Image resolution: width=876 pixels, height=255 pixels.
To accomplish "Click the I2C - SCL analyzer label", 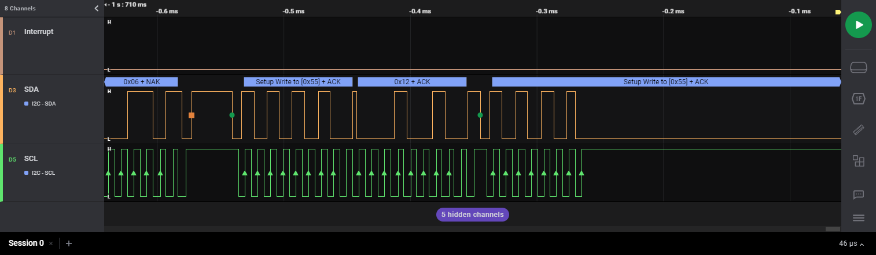I will click(x=43, y=173).
